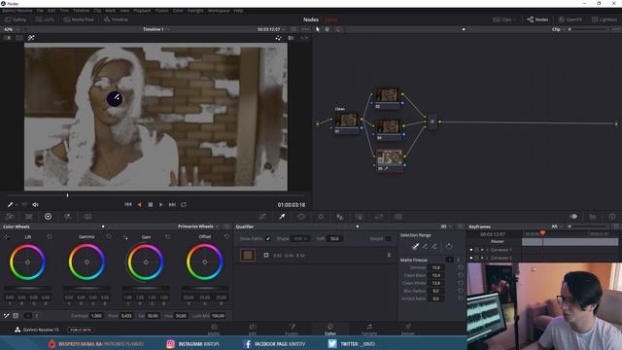The width and height of the screenshot is (622, 350).
Task: Mute viewer audio speaker icon
Action: [35, 205]
